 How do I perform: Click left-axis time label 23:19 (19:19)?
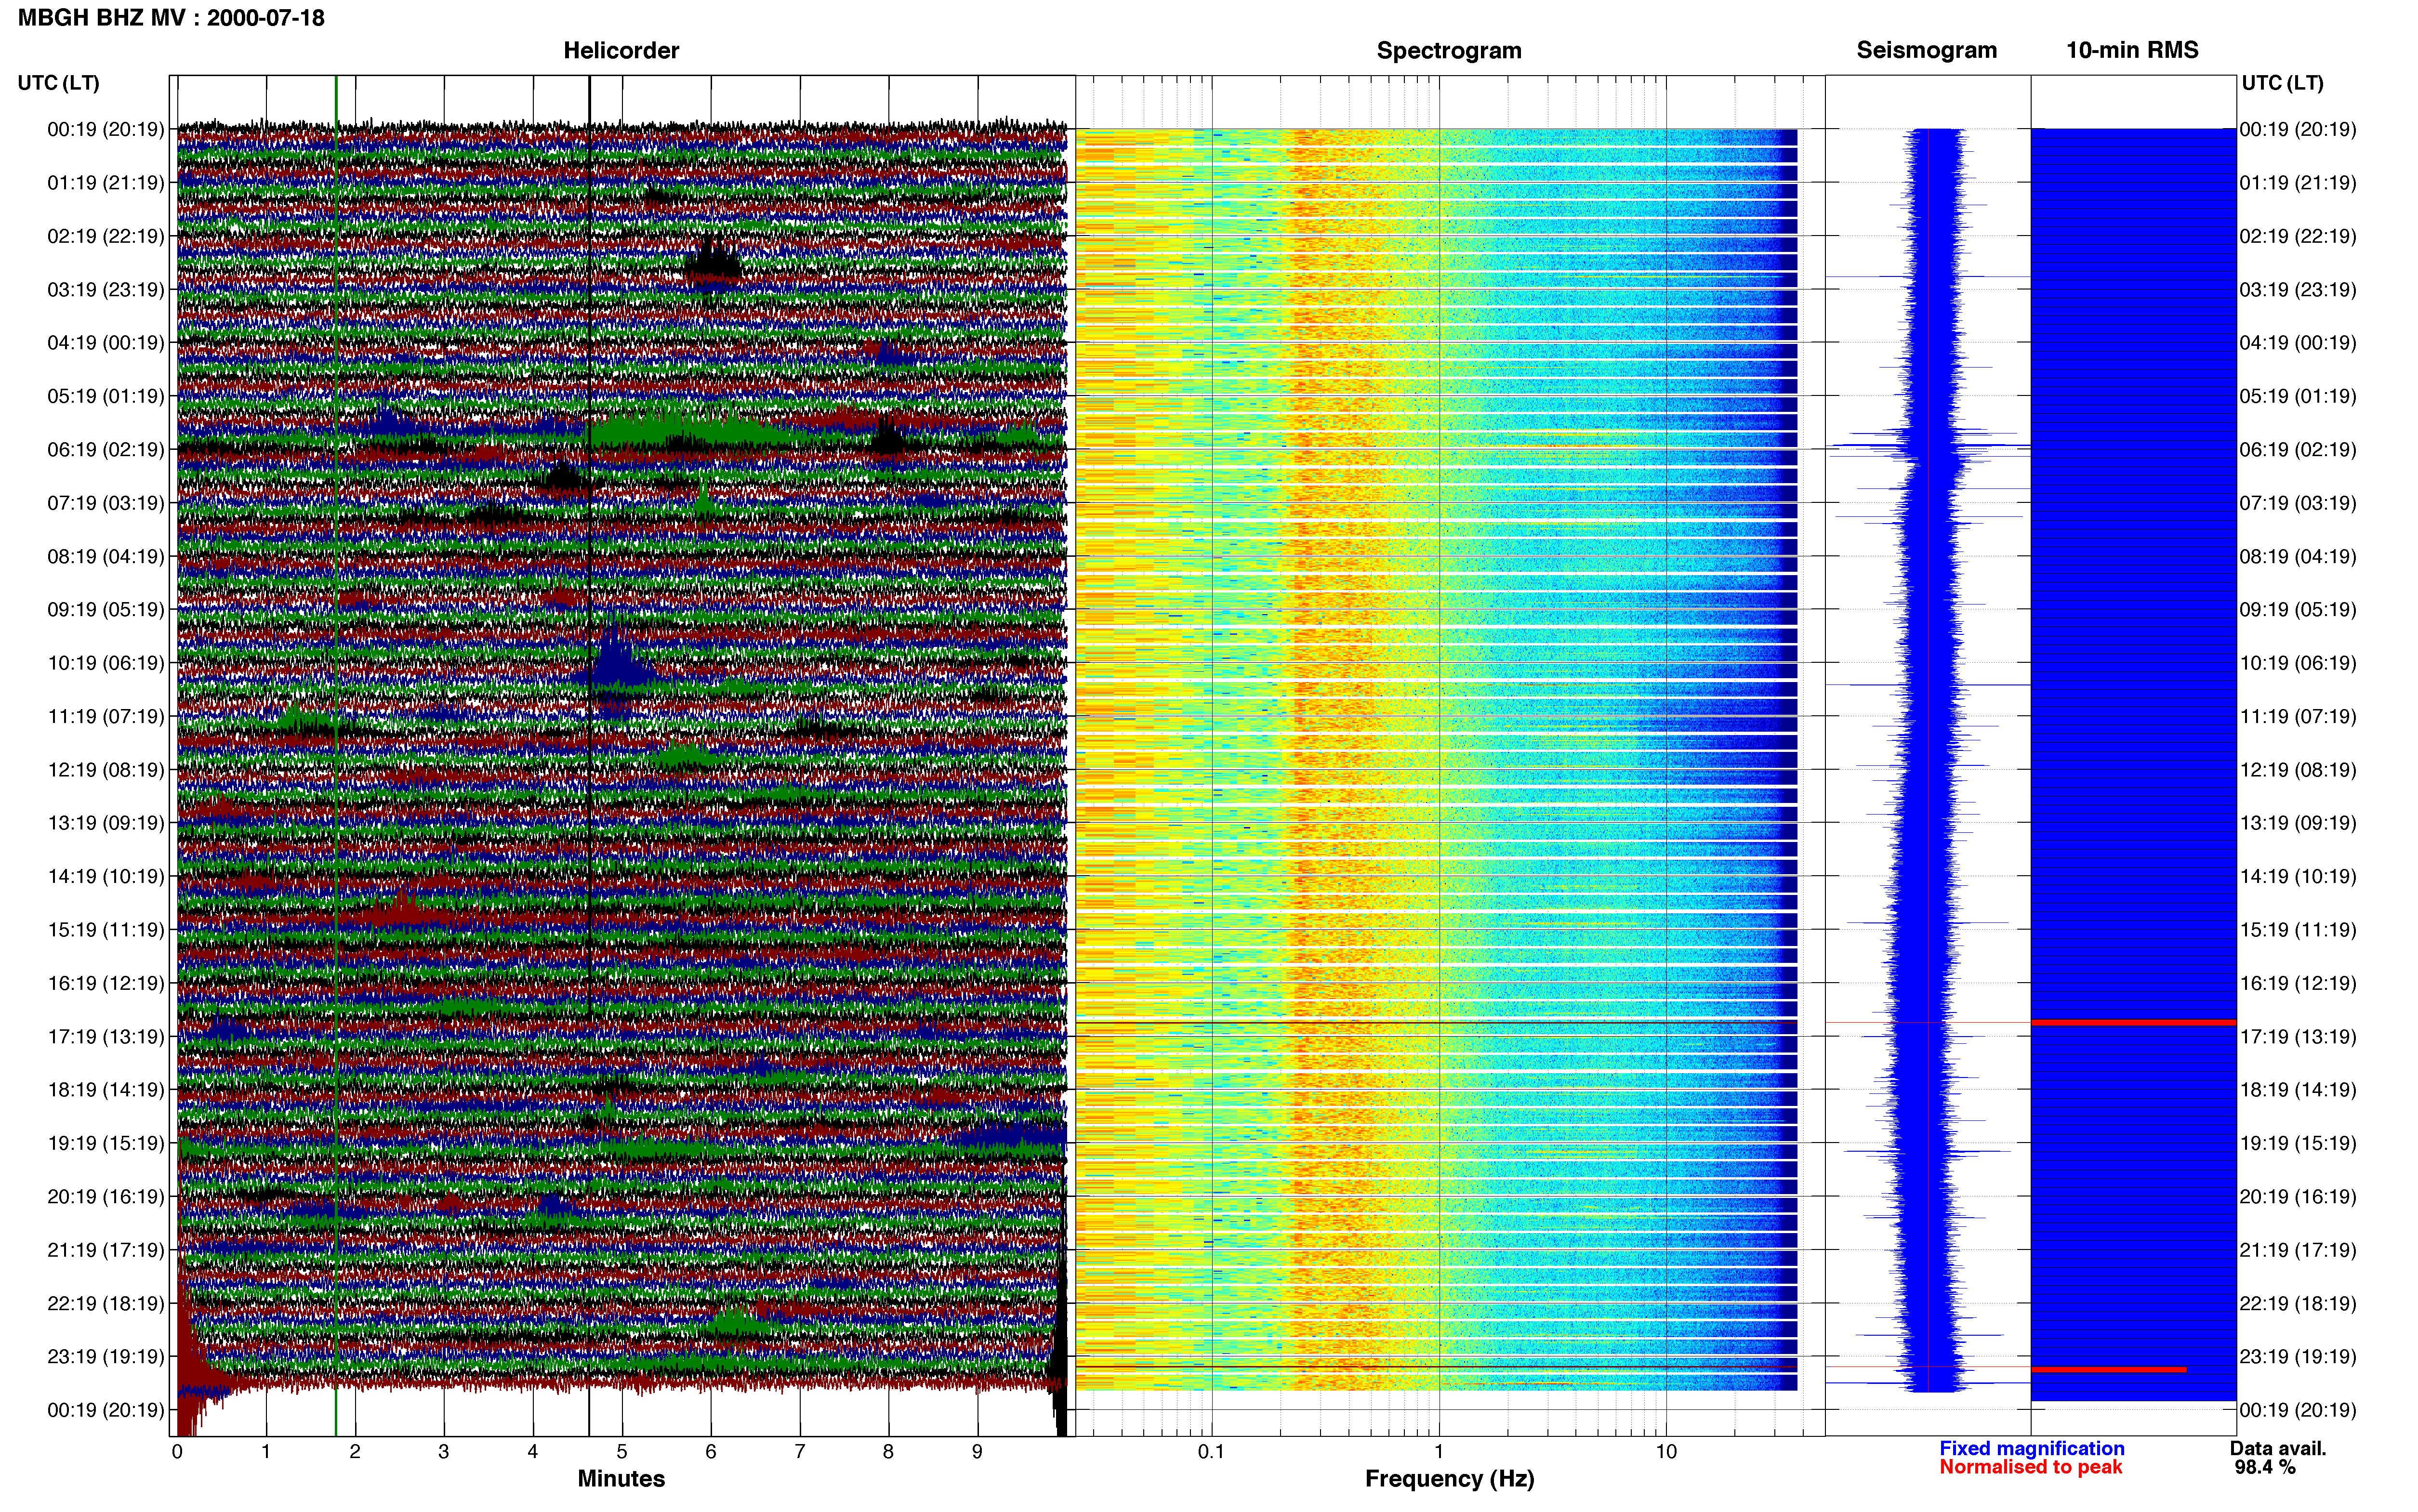[x=106, y=1357]
